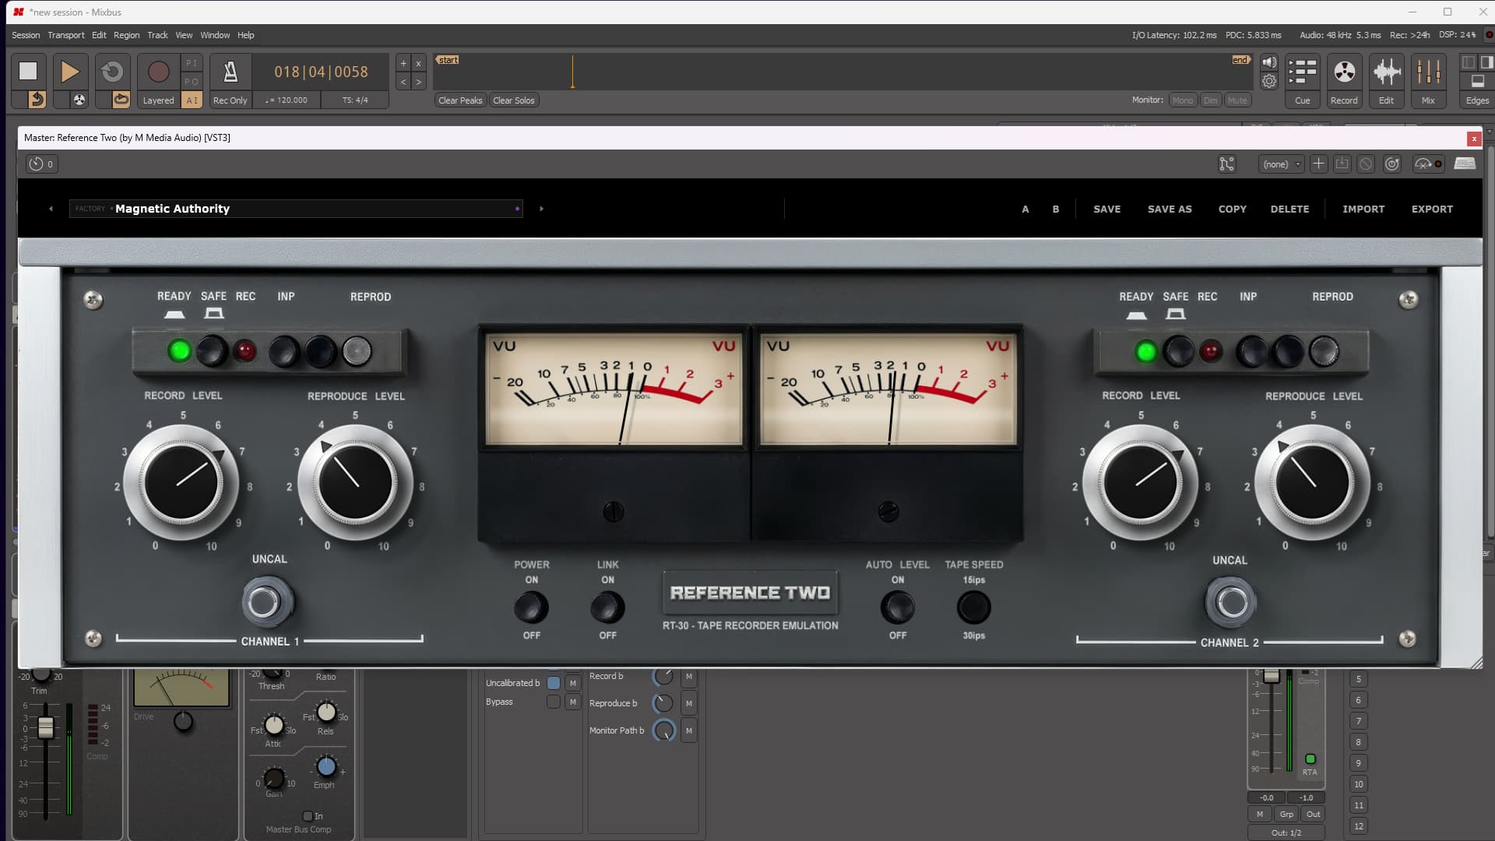1495x841 pixels.
Task: Toggle the Channel 2 UNCAL button
Action: 1230,602
